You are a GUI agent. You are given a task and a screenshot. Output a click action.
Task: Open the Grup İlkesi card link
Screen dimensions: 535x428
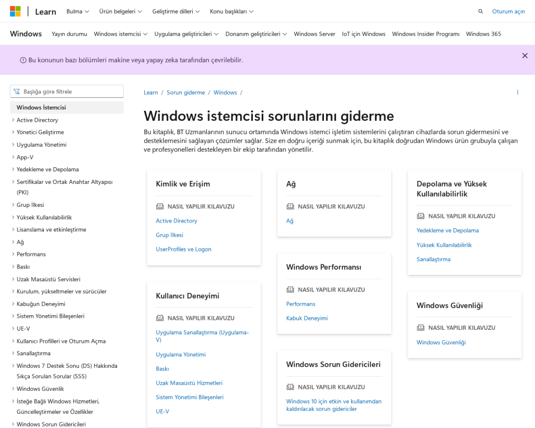170,235
